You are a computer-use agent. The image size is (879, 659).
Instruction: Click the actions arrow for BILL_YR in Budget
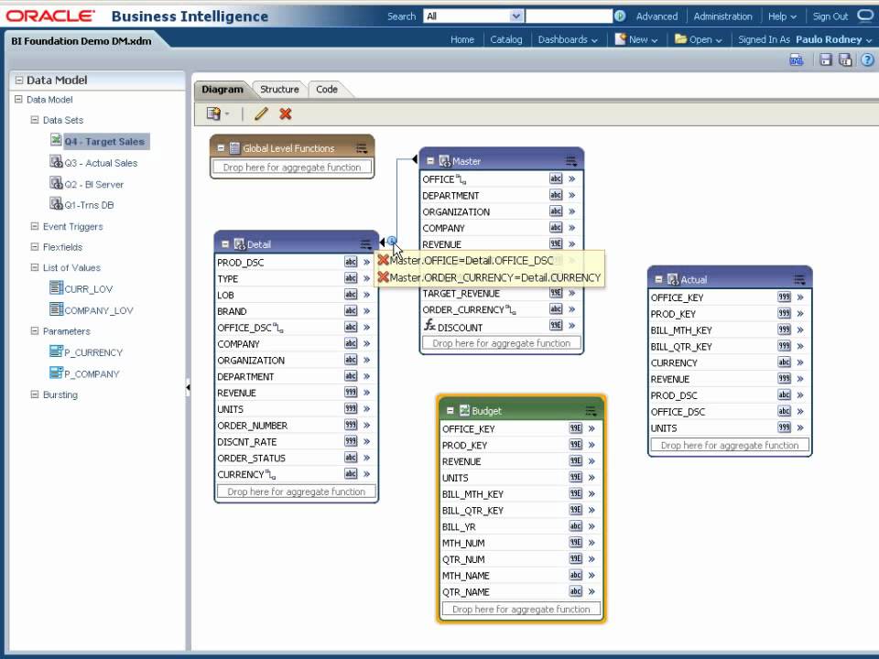[x=591, y=526]
